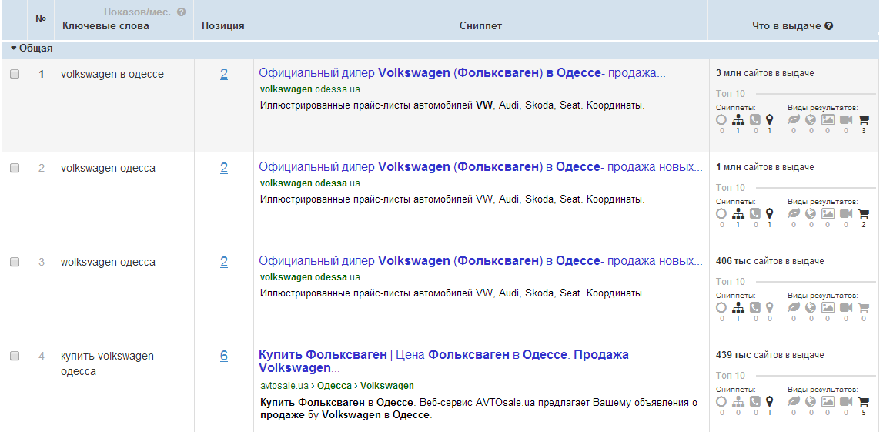Click the 'Что в выдаче' column header

tap(787, 26)
